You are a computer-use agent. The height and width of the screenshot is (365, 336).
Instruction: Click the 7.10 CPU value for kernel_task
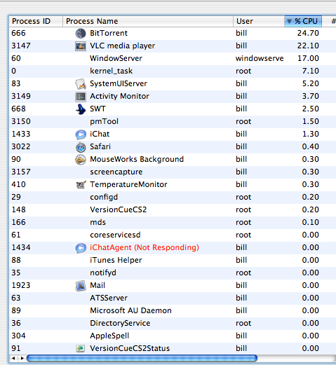(x=311, y=71)
